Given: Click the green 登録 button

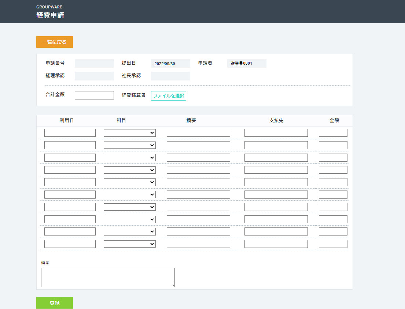Looking at the screenshot, I should pos(54,303).
